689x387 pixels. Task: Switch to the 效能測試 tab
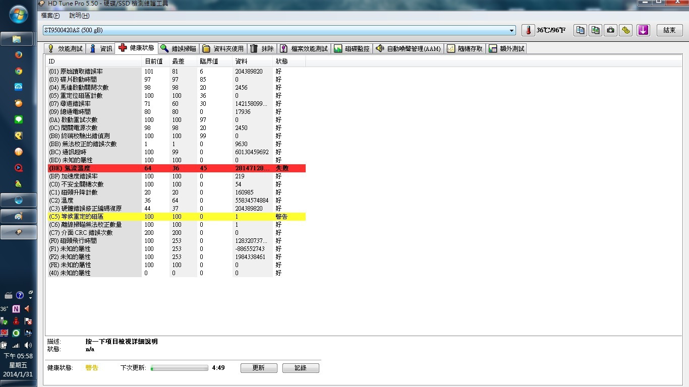tap(65, 49)
